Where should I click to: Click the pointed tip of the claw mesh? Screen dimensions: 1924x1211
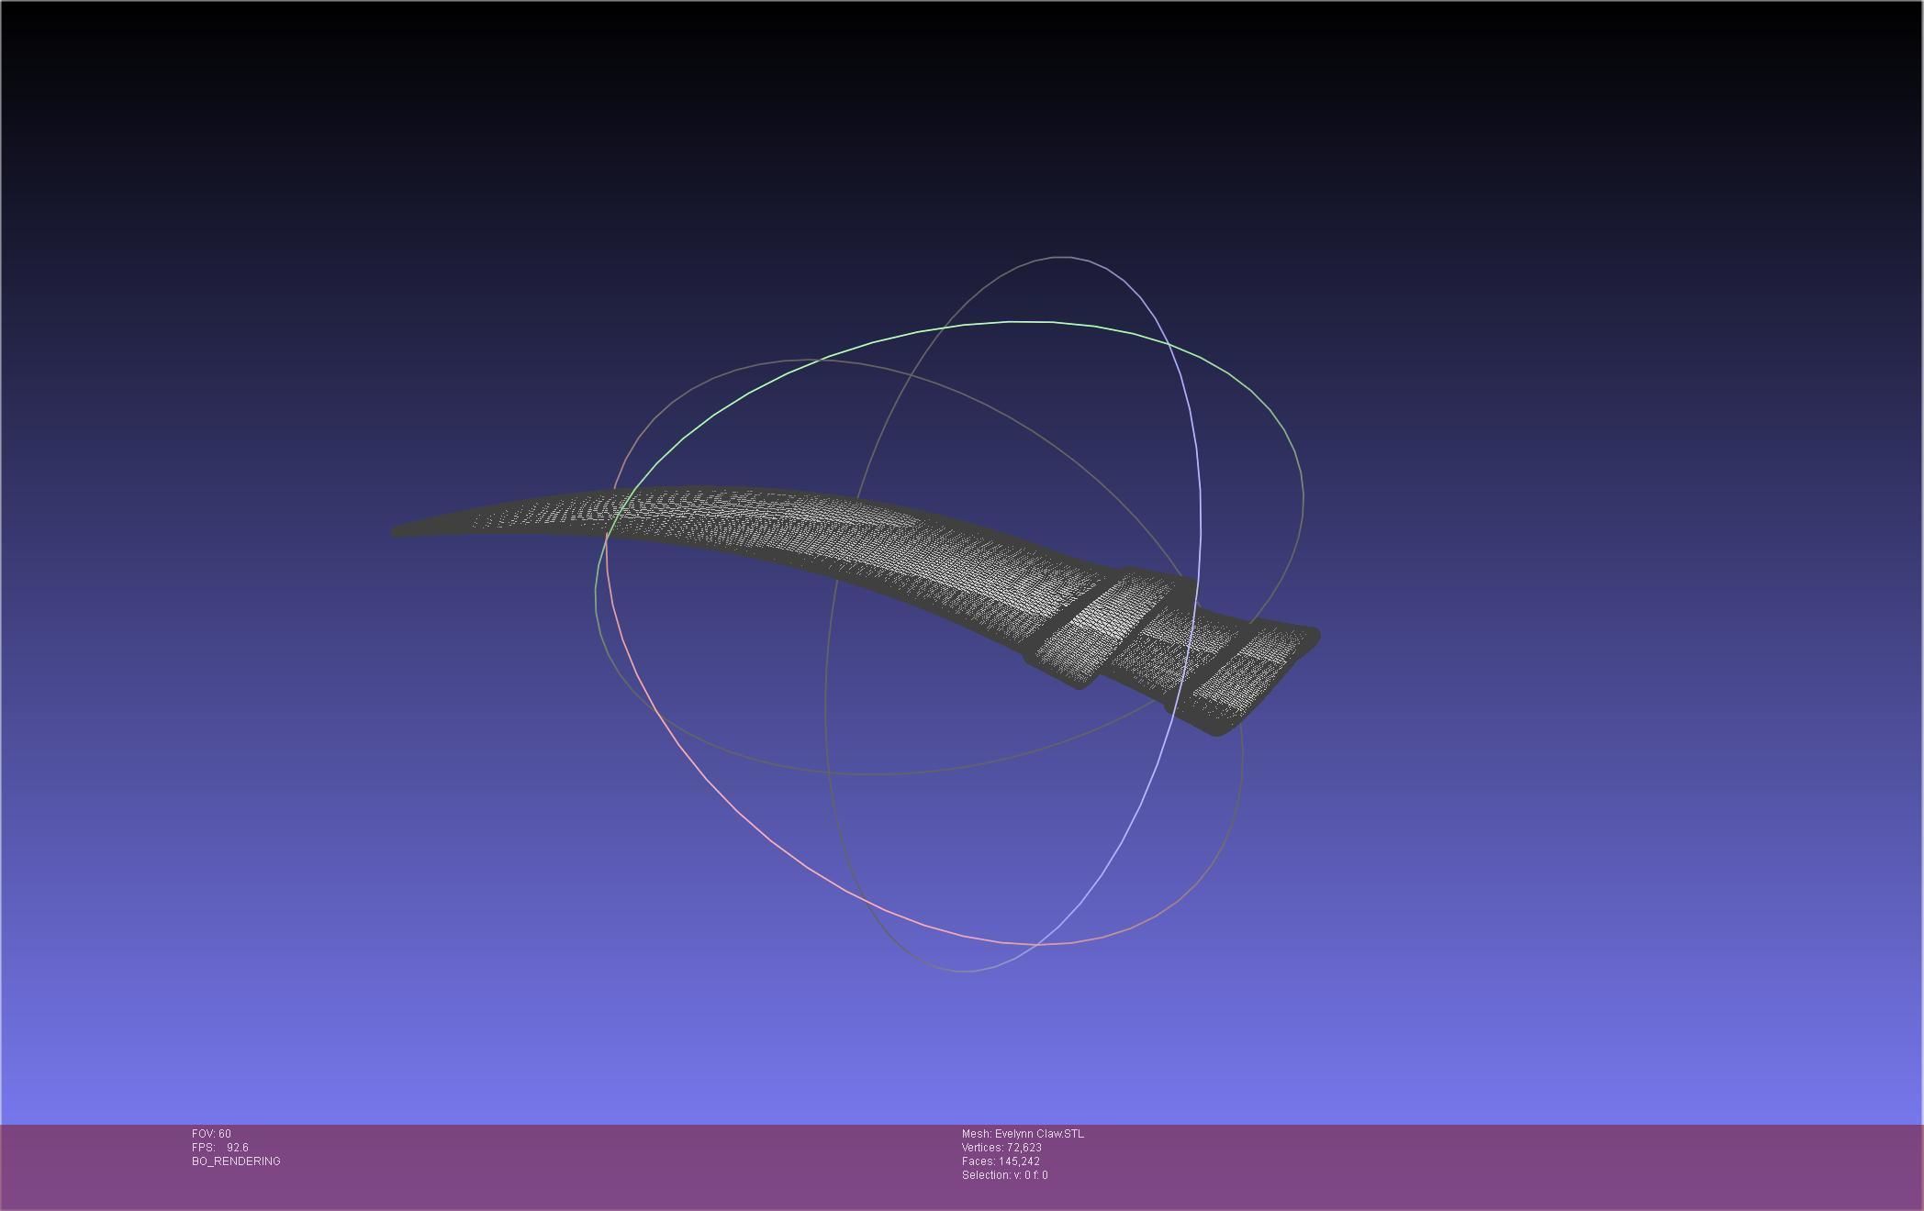coord(400,530)
